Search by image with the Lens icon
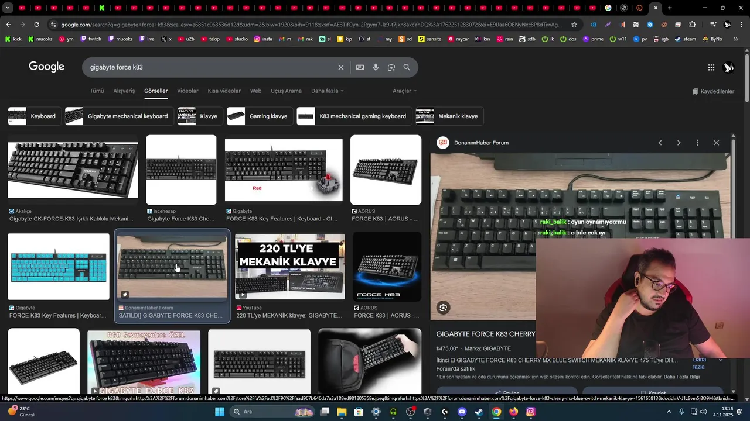750x421 pixels. 391,67
